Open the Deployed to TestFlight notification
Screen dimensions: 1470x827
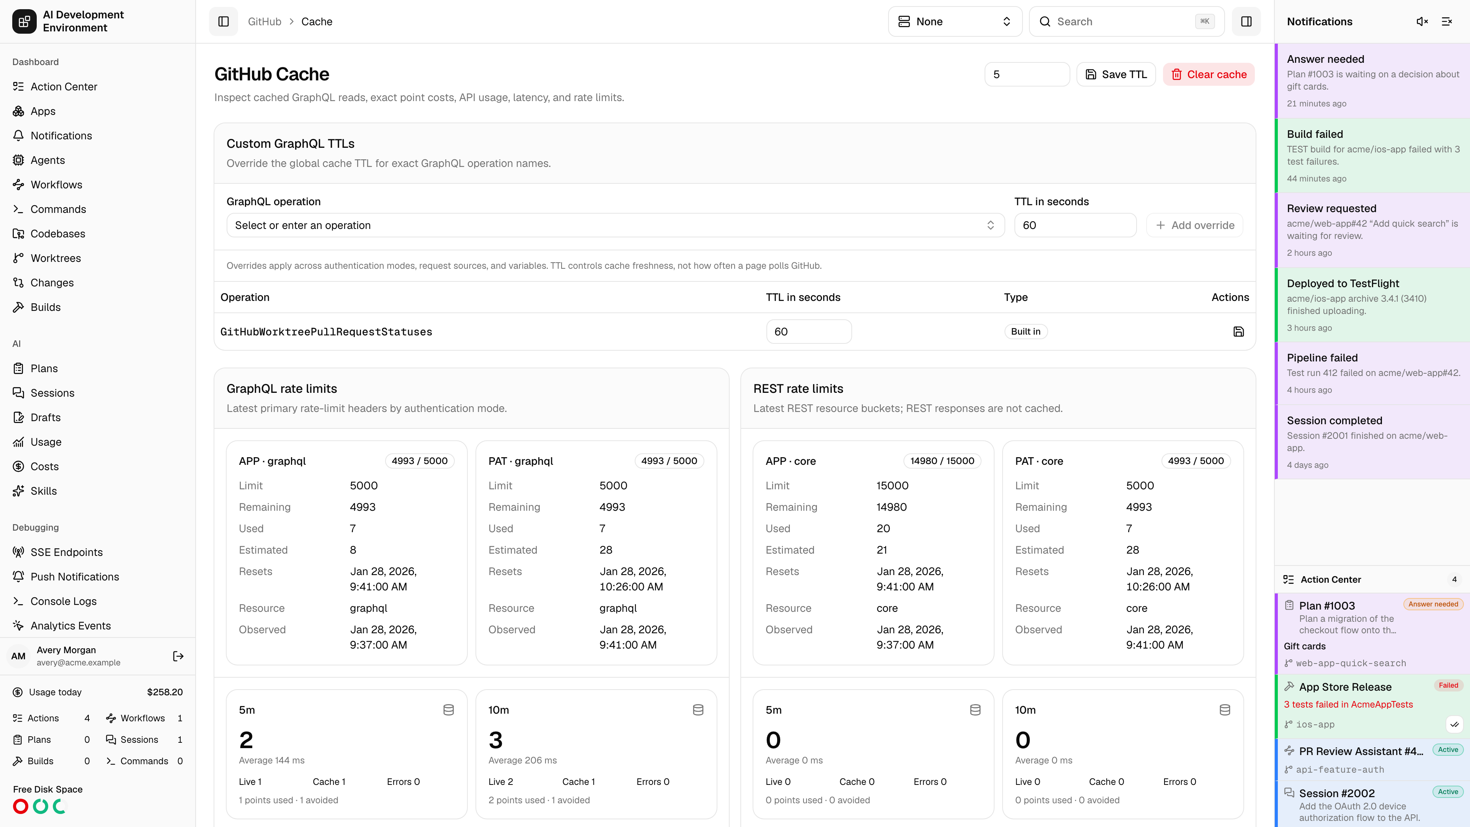(1372, 306)
